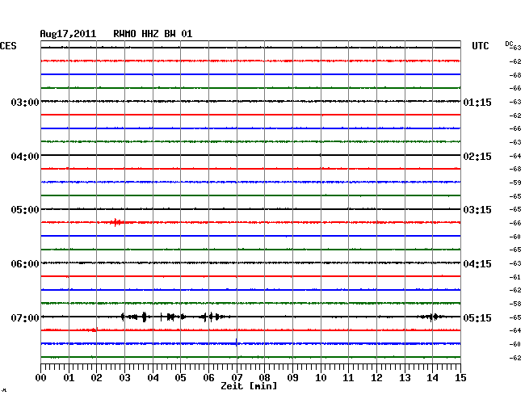Click the UTC time zone label
525x399 pixels.
tap(480, 46)
